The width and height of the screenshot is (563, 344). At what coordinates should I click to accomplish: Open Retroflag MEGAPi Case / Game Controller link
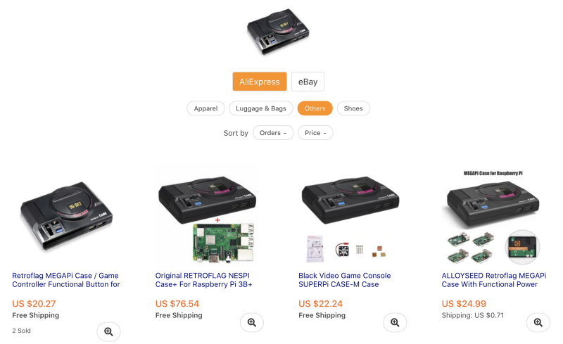pyautogui.click(x=66, y=280)
